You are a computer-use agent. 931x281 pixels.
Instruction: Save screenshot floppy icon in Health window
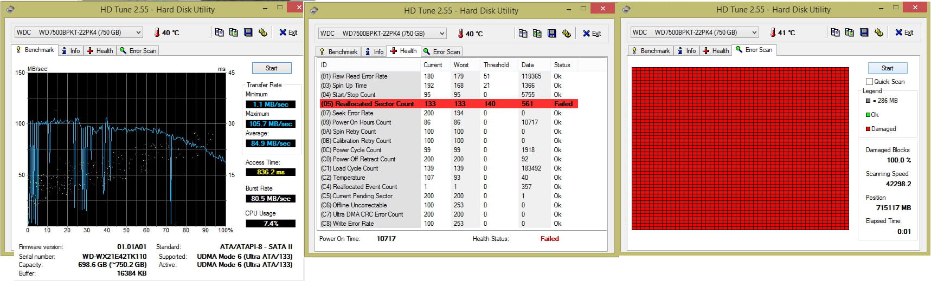(x=552, y=34)
